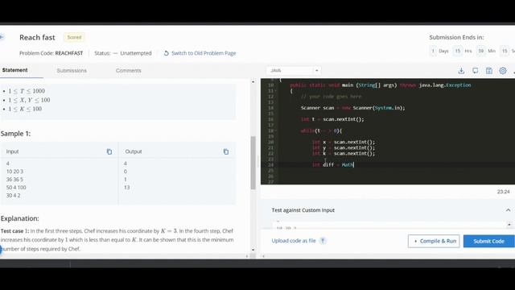Open the Submissions tab
Viewport: 515px width, 290px height.
click(x=72, y=71)
